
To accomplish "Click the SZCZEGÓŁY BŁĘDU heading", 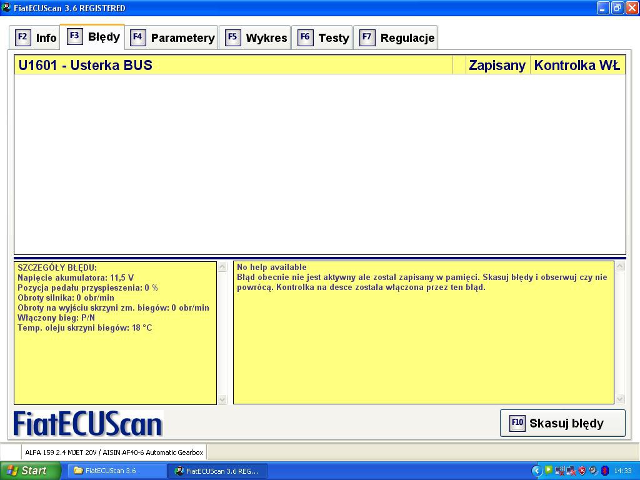I will click(x=57, y=267).
